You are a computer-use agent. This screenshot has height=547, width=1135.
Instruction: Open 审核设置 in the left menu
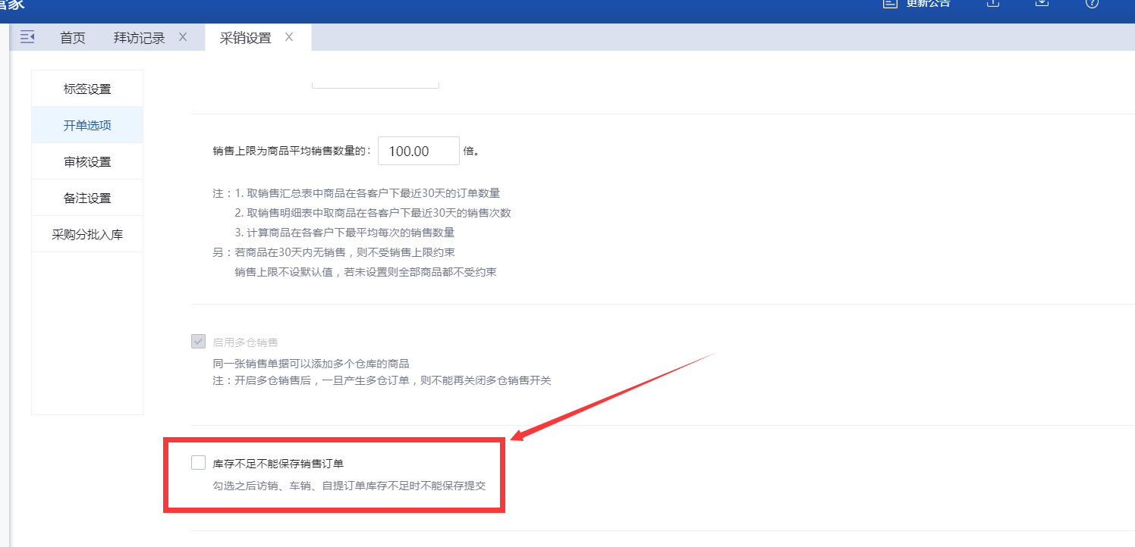click(x=87, y=161)
